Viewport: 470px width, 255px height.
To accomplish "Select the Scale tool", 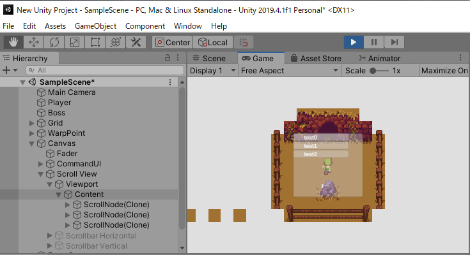I will [x=74, y=42].
